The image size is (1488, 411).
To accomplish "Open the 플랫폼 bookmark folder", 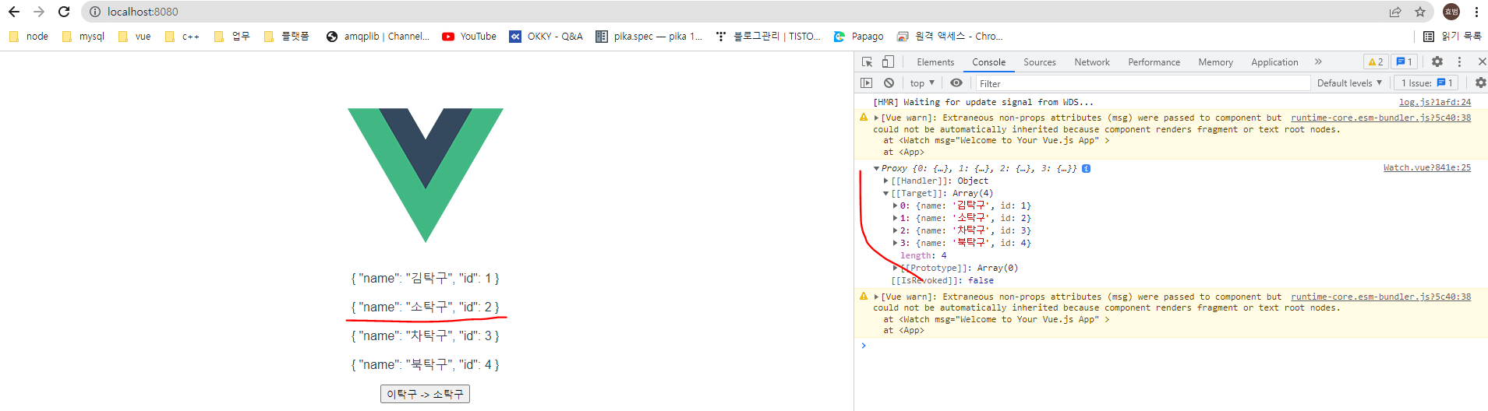I will pyautogui.click(x=287, y=36).
